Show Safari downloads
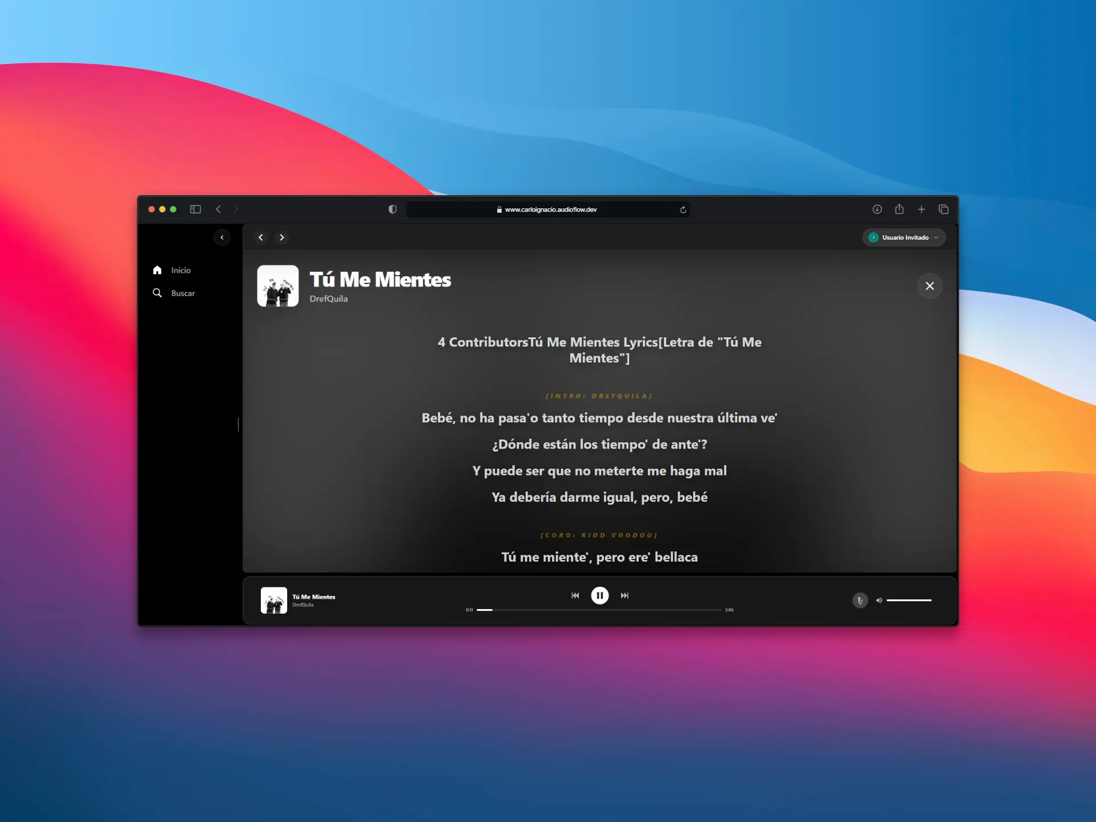The width and height of the screenshot is (1096, 822). (x=877, y=209)
